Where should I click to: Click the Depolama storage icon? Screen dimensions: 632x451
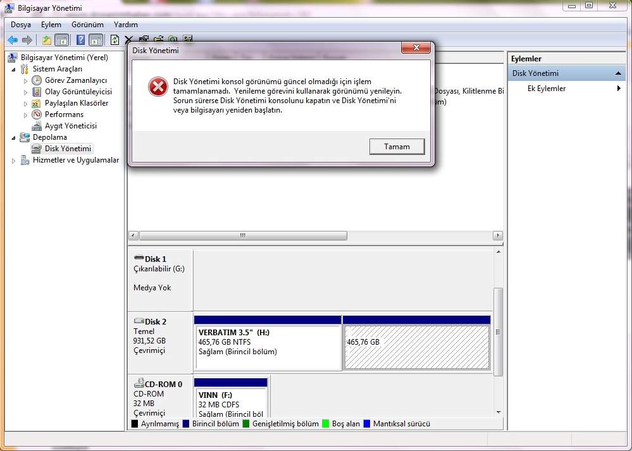[25, 137]
